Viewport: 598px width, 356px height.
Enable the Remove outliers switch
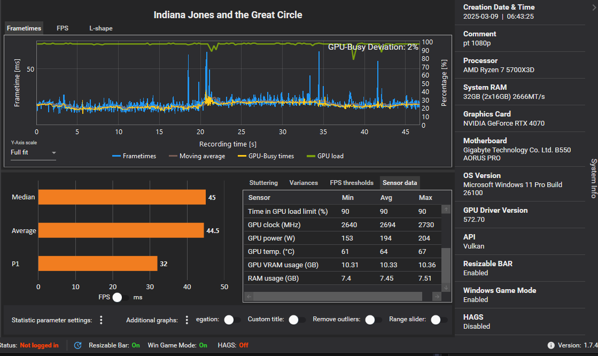point(374,320)
